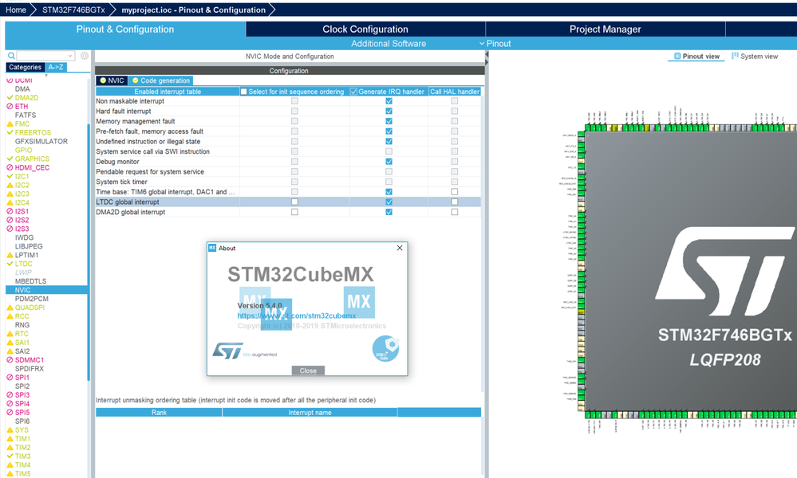Select LTDC in the peripheral list
The height and width of the screenshot is (478, 797).
23,264
